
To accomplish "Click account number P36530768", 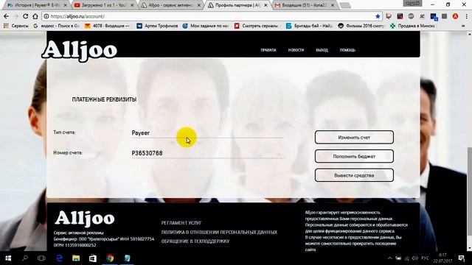I will [147, 153].
